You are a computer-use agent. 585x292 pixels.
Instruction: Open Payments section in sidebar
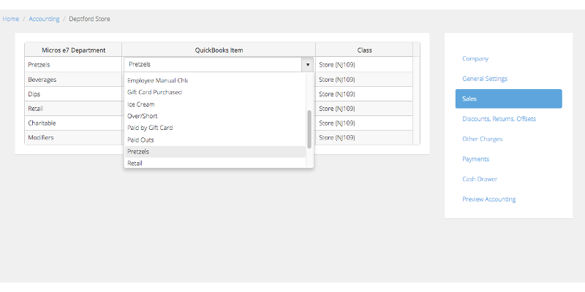point(476,159)
